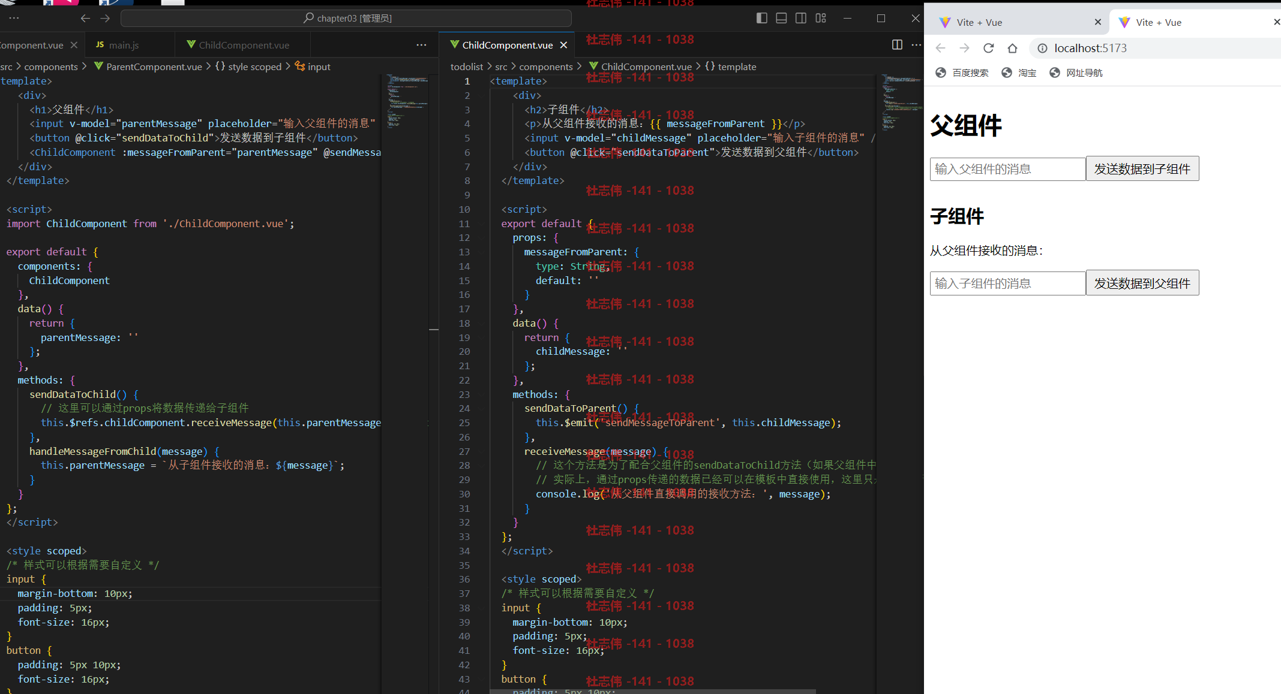1281x694 pixels.
Task: Click the right editor minimap
Action: point(902,102)
